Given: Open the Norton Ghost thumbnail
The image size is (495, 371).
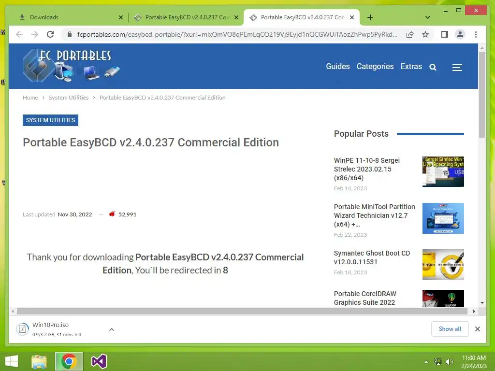Looking at the screenshot, I should [443, 265].
